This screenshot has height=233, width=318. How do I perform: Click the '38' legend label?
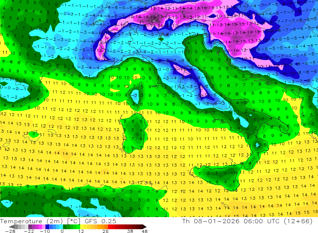pos(130,231)
